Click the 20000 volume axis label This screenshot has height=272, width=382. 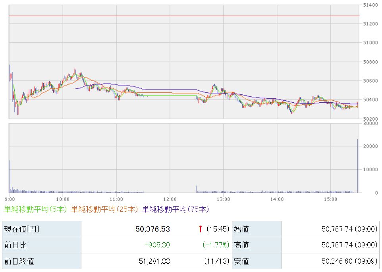(x=370, y=146)
